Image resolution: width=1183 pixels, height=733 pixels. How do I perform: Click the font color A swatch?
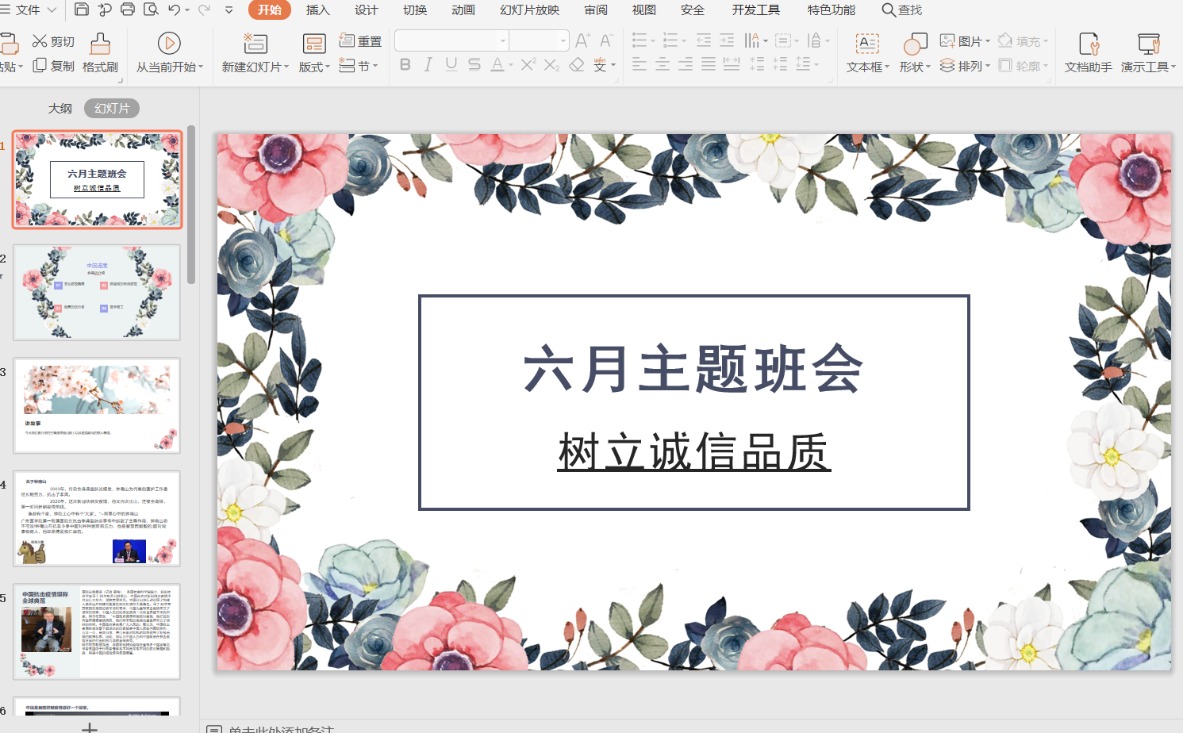click(x=497, y=65)
